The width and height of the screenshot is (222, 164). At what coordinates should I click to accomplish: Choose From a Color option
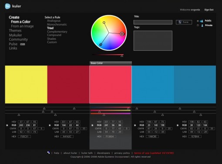pos(21,22)
